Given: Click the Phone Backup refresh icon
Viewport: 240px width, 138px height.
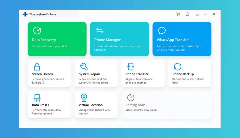Looking at the screenshot, I should (x=178, y=66).
